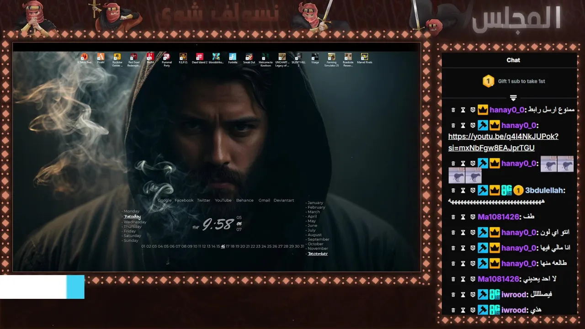The height and width of the screenshot is (329, 585).
Task: Timeout hanay0_0 on the YouTube link message
Action: pyautogui.click(x=463, y=126)
